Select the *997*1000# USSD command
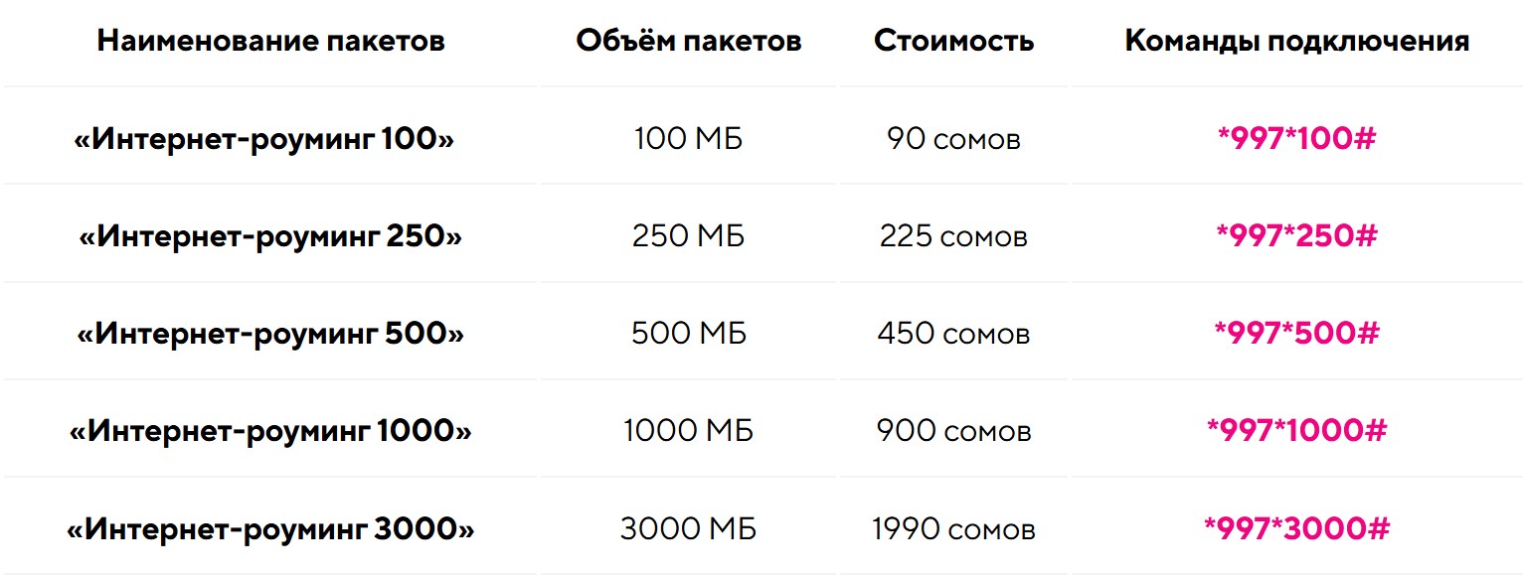1523x580 pixels. coord(1296,431)
